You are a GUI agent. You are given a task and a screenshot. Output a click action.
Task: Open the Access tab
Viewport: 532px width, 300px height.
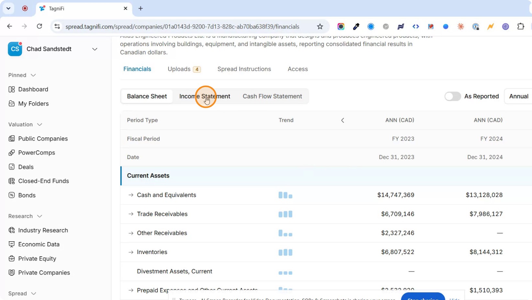[298, 69]
